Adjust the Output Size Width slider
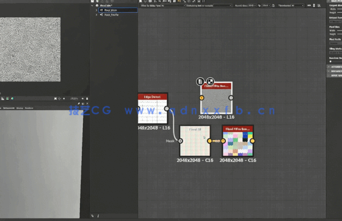This screenshot has height=221, width=342. pyautogui.click(x=340, y=9)
